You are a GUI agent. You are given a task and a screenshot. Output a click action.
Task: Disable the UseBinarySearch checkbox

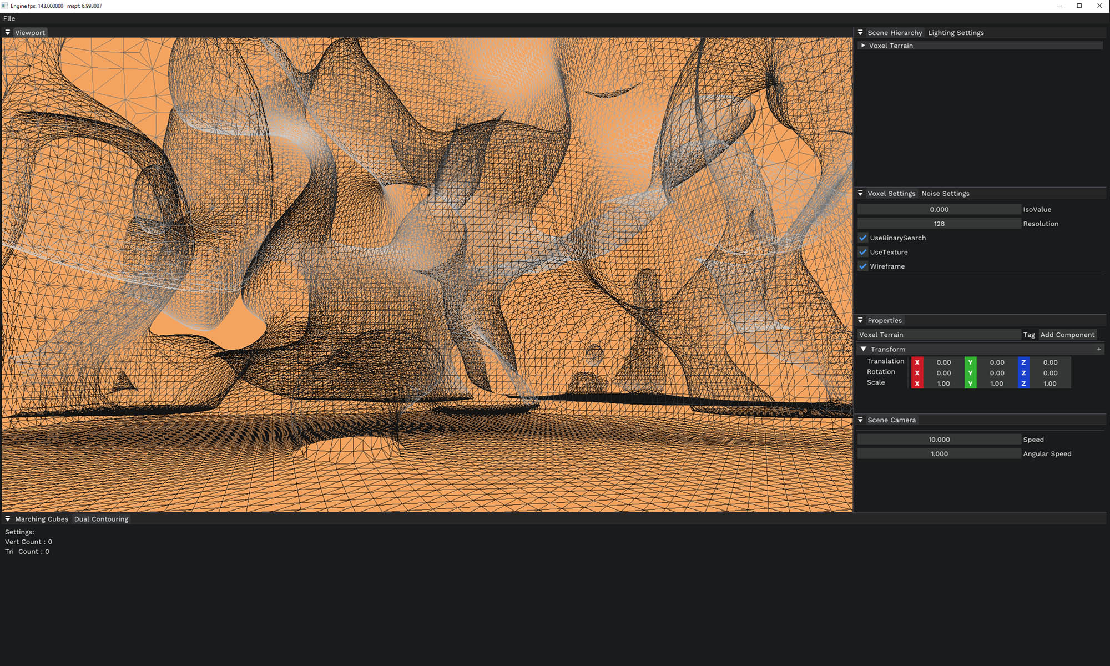[x=863, y=238]
